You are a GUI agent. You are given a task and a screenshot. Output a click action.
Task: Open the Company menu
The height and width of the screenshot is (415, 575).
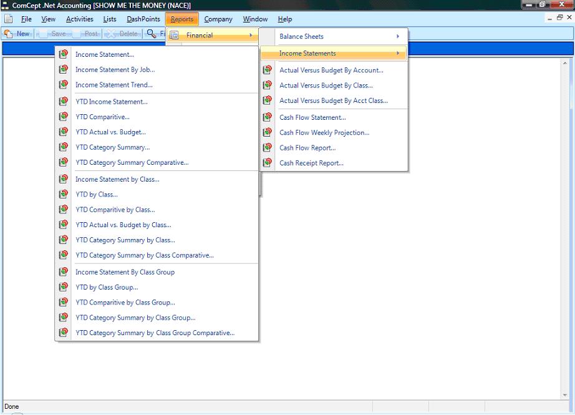click(218, 19)
